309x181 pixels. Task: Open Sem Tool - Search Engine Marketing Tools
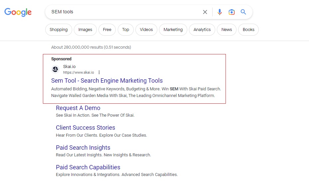pos(107,81)
